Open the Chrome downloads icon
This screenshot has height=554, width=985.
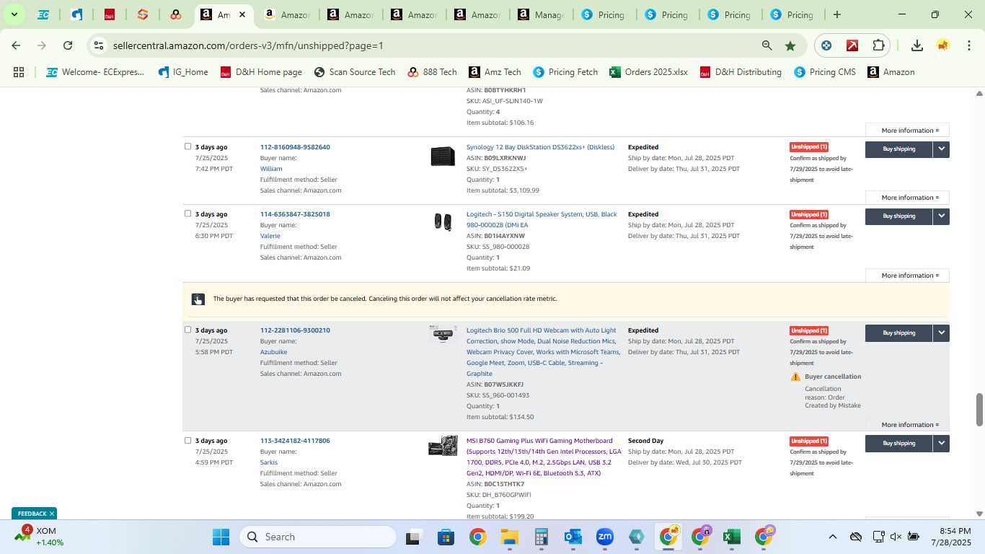tap(916, 45)
